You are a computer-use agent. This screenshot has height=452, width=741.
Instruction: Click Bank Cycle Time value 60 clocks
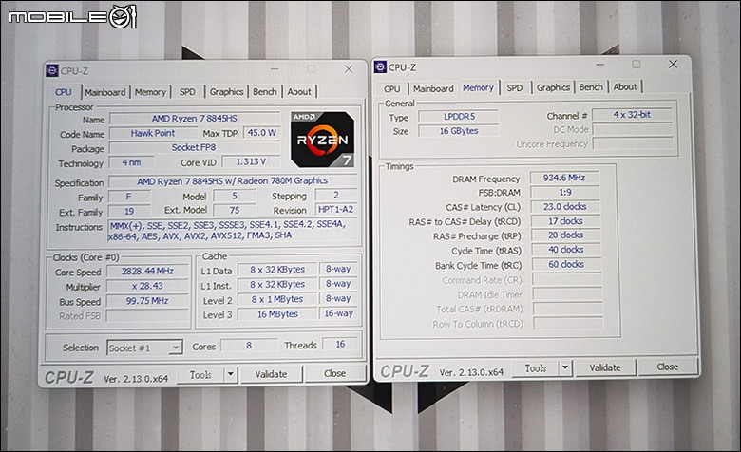click(x=566, y=265)
